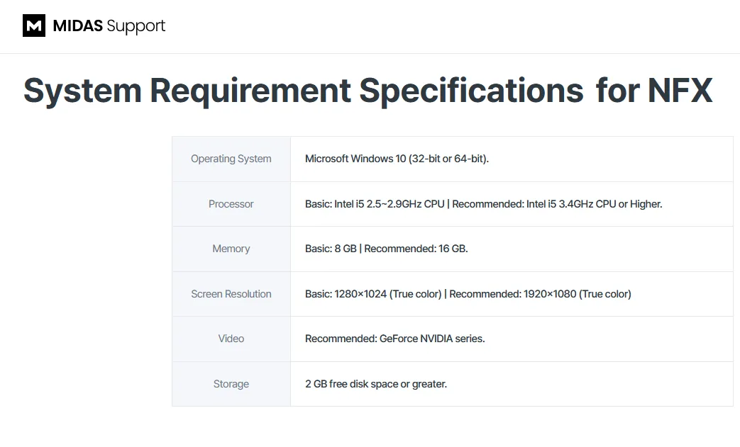Click the "Recommended: 16 GB" memory text
Viewport: 740px width, 447px height.
[416, 249]
